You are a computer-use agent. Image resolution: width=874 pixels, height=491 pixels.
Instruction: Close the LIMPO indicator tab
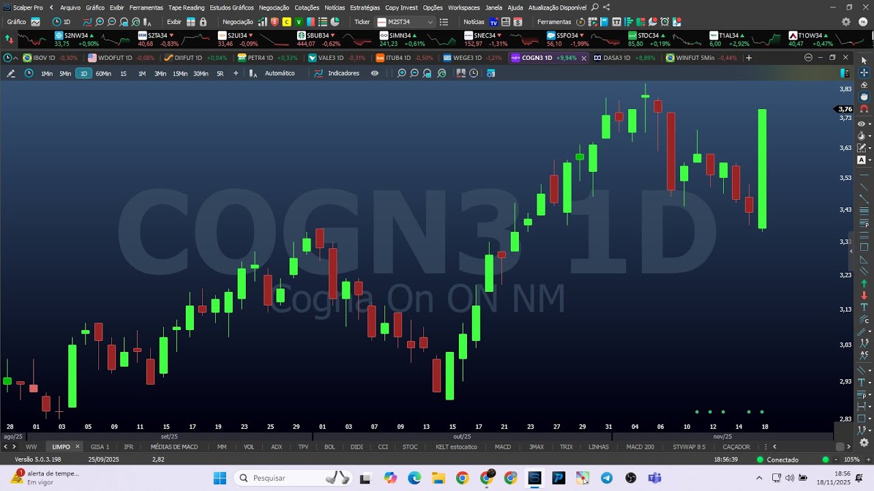(x=77, y=447)
